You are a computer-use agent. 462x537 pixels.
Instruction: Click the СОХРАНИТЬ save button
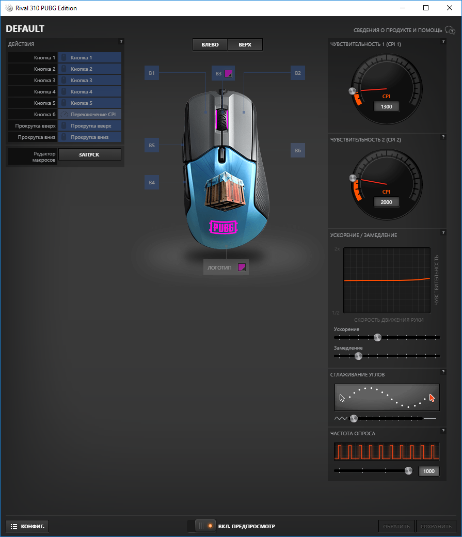(x=436, y=526)
